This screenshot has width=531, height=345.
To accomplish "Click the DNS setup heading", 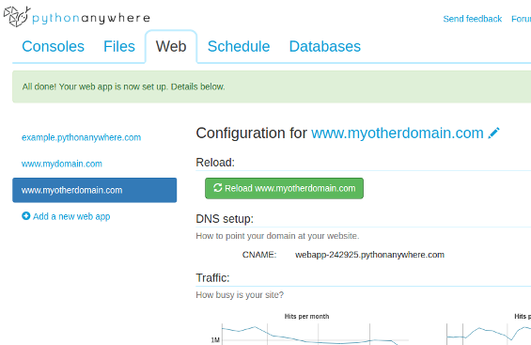I will 225,219.
